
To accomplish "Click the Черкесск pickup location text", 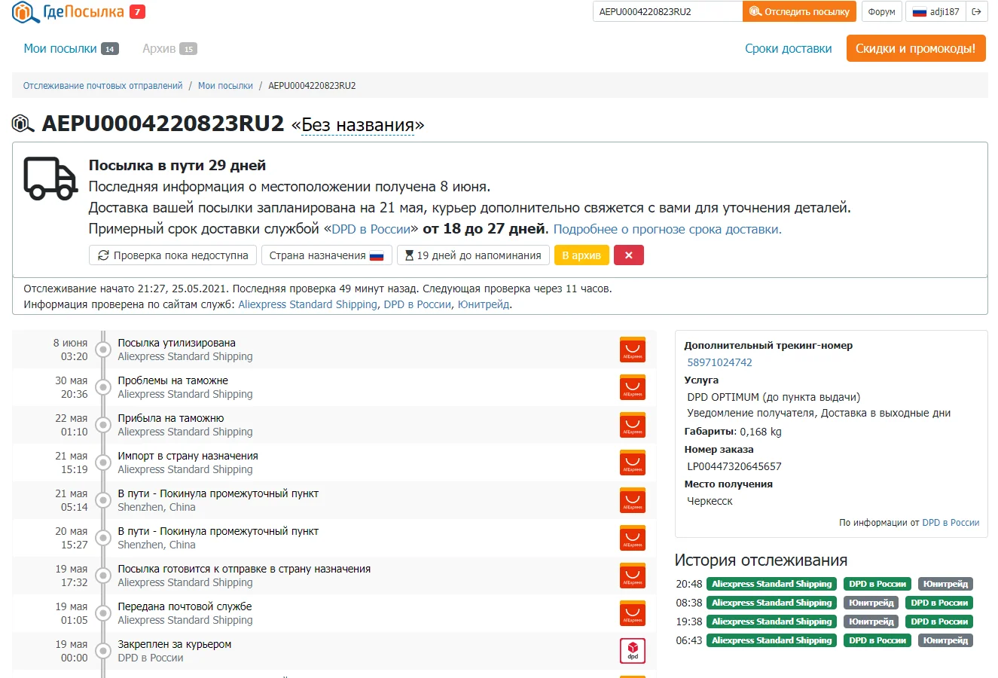I will [x=710, y=501].
